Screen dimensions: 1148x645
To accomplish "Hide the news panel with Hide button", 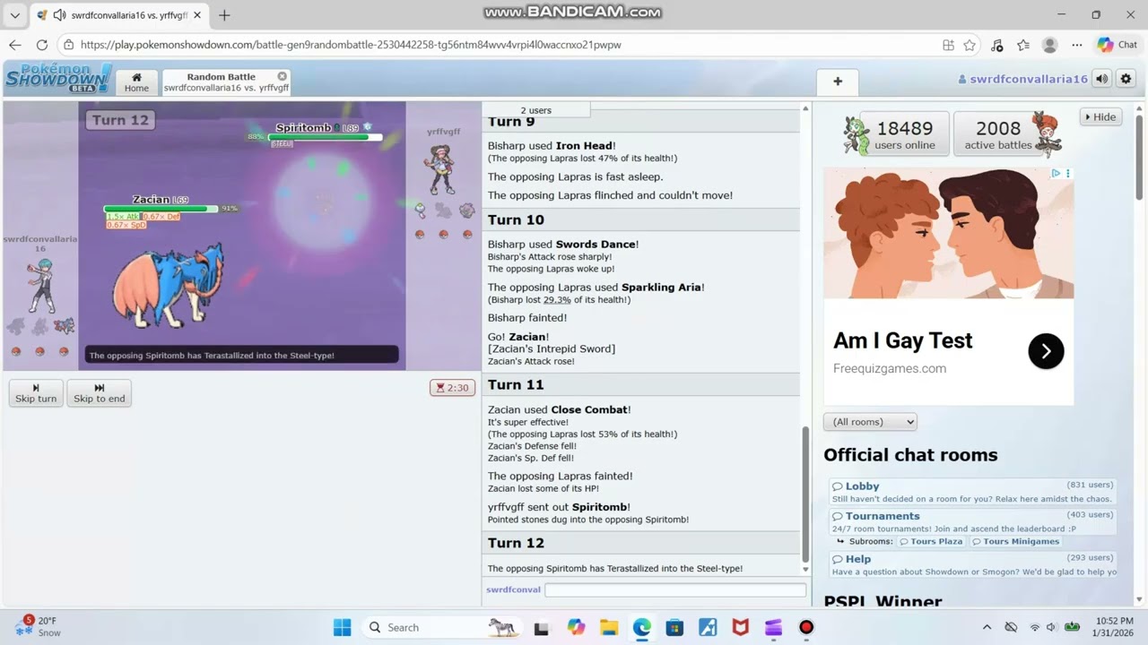I will (1100, 116).
